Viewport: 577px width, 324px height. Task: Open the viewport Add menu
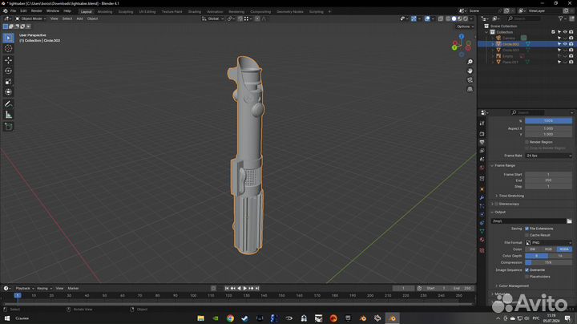tap(79, 18)
